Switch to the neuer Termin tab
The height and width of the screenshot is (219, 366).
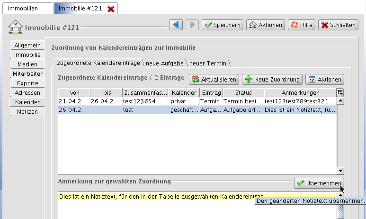[208, 63]
